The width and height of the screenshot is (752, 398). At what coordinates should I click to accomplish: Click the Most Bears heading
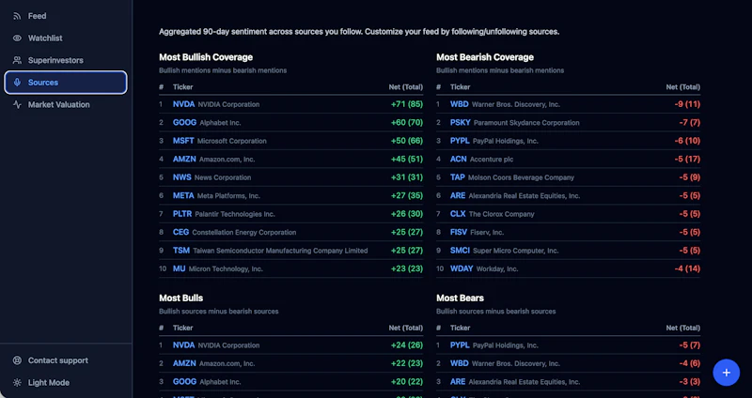[460, 298]
